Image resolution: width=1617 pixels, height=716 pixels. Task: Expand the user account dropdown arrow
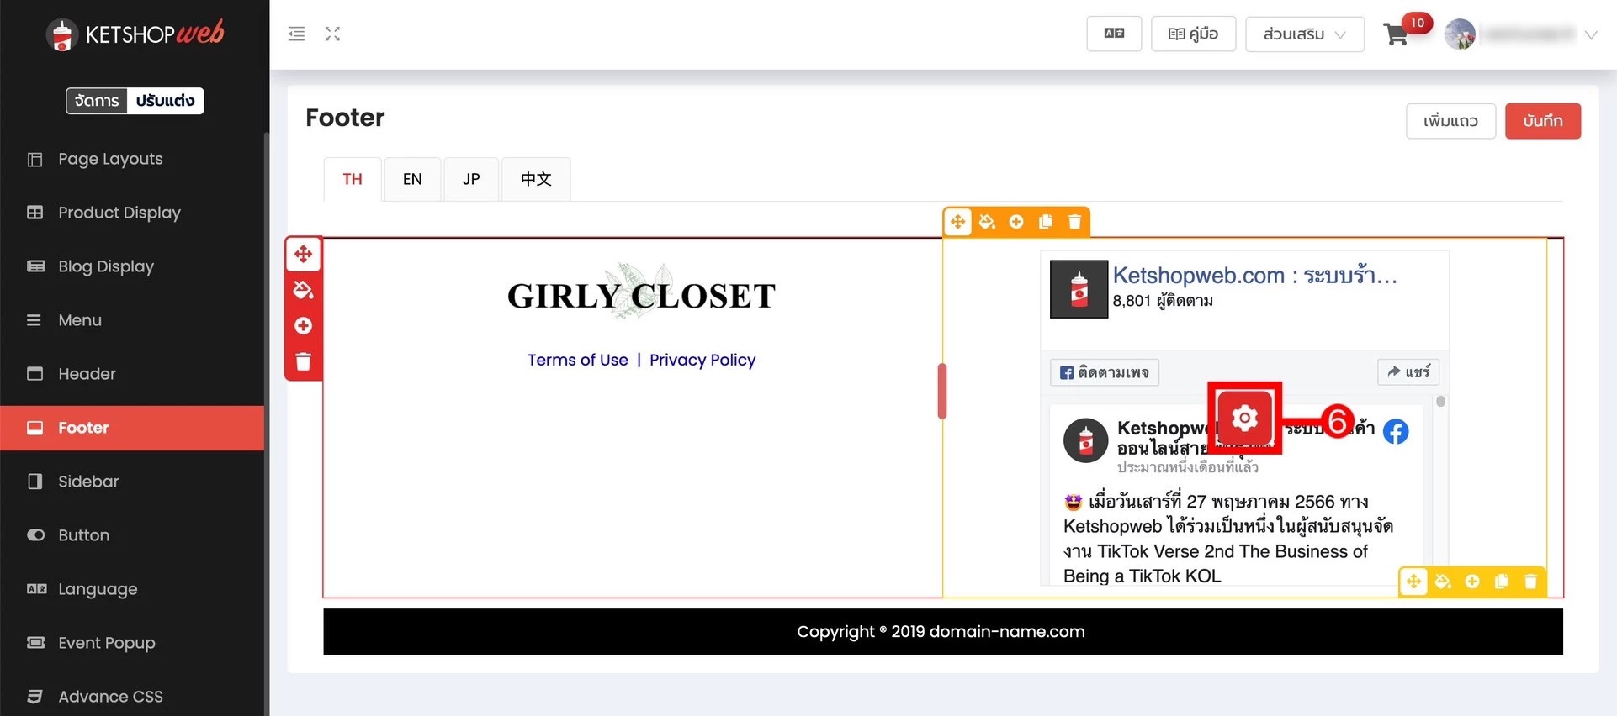point(1591,35)
